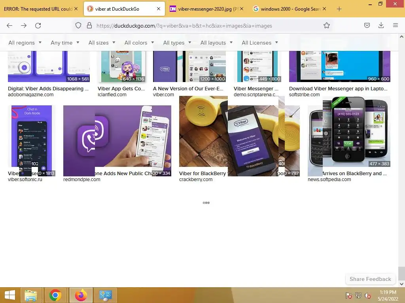Open the 1068 × 561 Viber disappearing image
Viewport: 405px width, 303px height.
(49, 66)
